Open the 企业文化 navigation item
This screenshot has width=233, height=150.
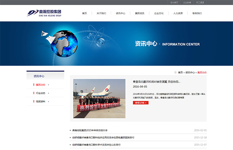(x=159, y=13)
